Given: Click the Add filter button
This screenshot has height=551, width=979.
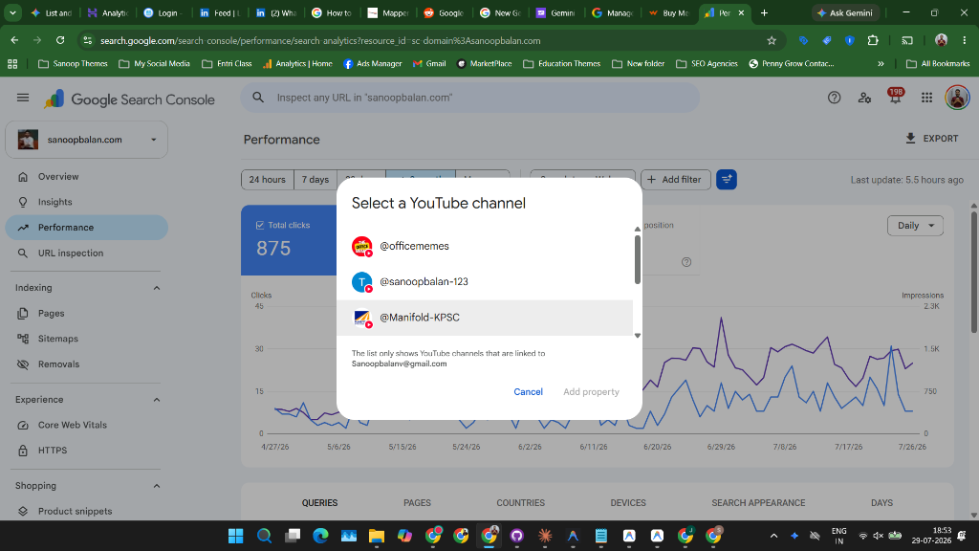Looking at the screenshot, I should pyautogui.click(x=675, y=179).
